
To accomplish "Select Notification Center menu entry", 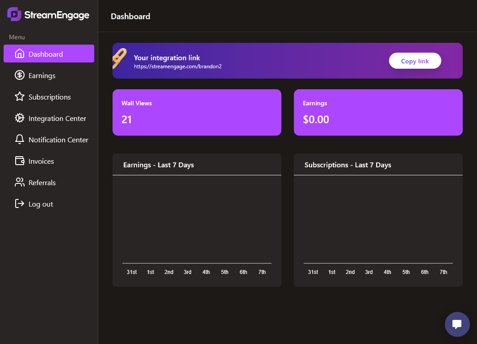I will 59,140.
